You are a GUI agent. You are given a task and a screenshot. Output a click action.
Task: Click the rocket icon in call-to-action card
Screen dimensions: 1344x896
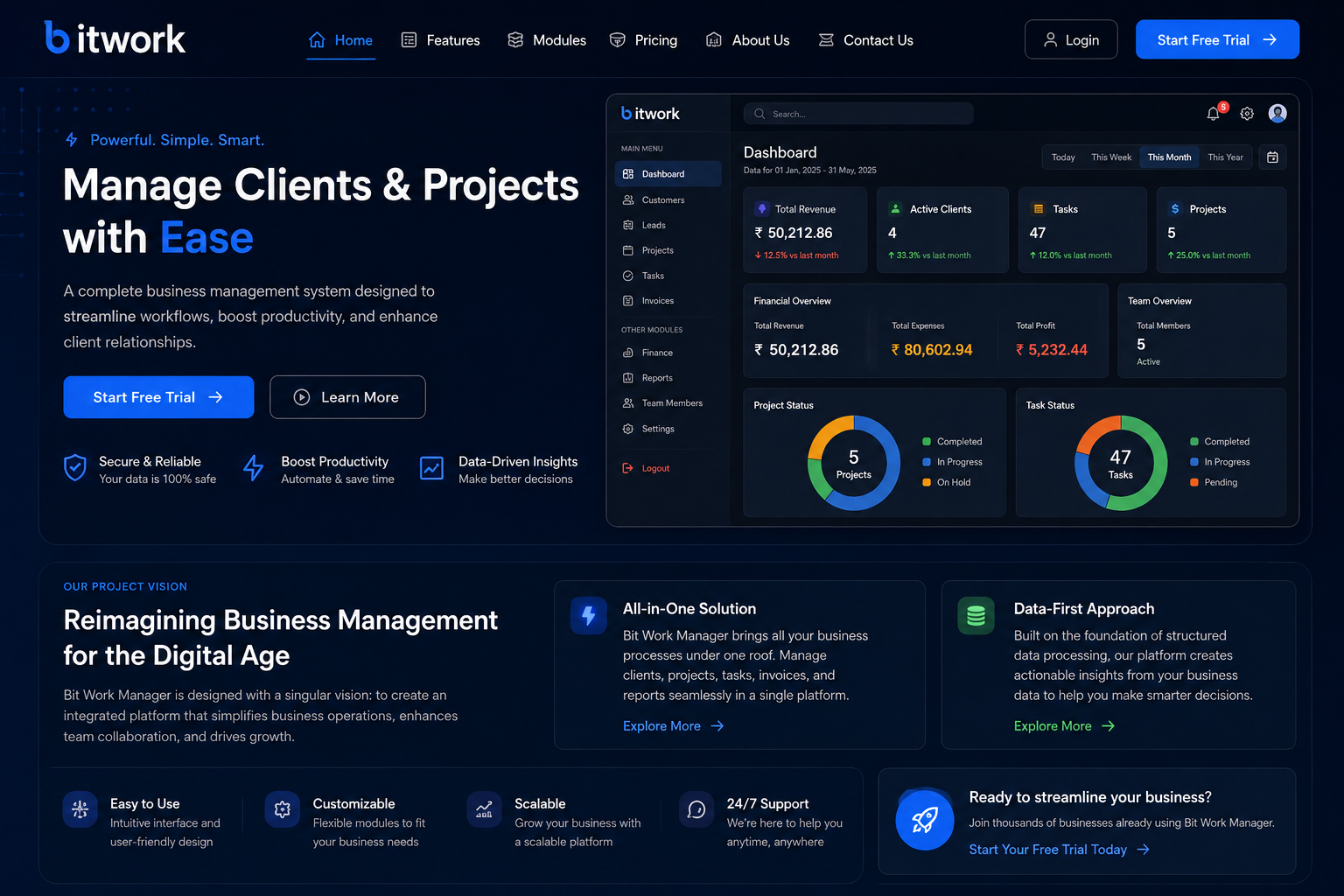tap(925, 821)
